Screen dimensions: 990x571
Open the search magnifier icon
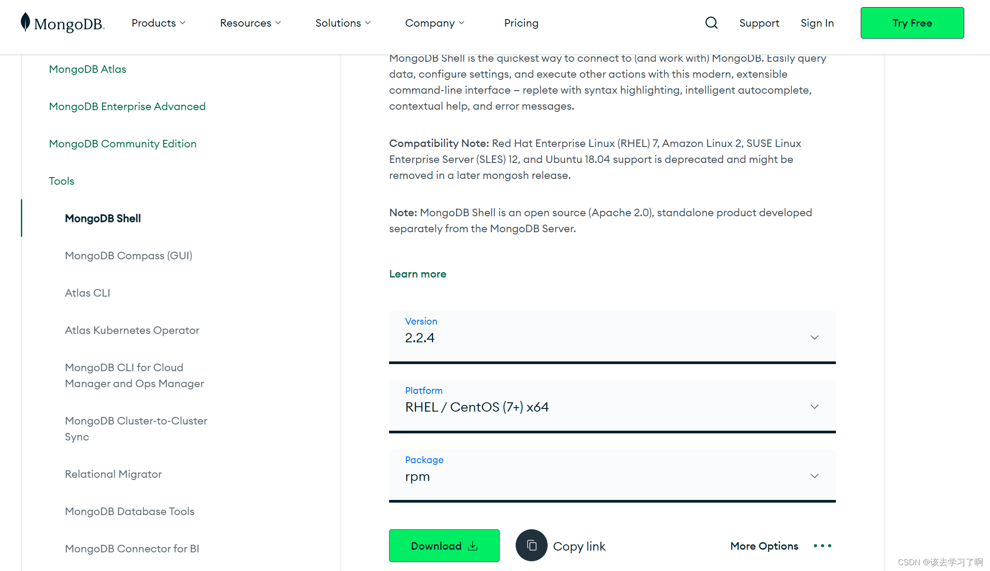711,23
